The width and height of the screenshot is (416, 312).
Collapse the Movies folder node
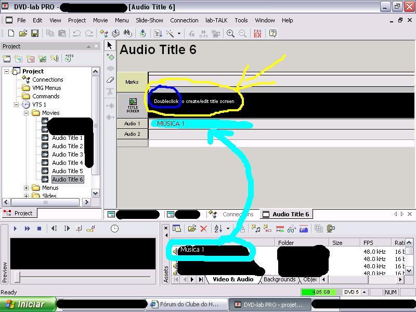[26, 113]
